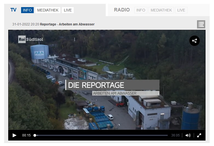Open the Radio MEDIATHEK tab

161,10
